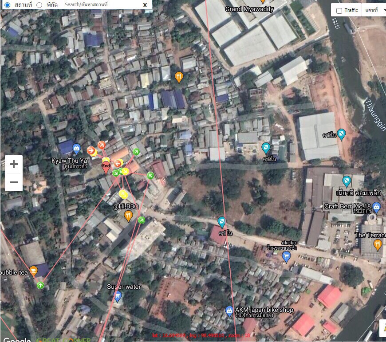This screenshot has width=386, height=342.
Task: Open the restaurant pin south of Grand Myawaddy
Action: [179, 78]
